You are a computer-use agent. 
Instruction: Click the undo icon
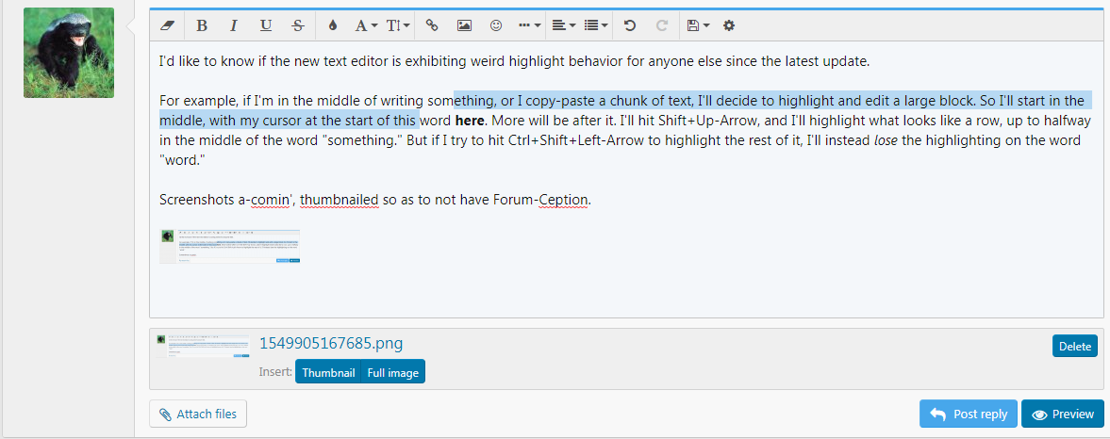coord(630,25)
